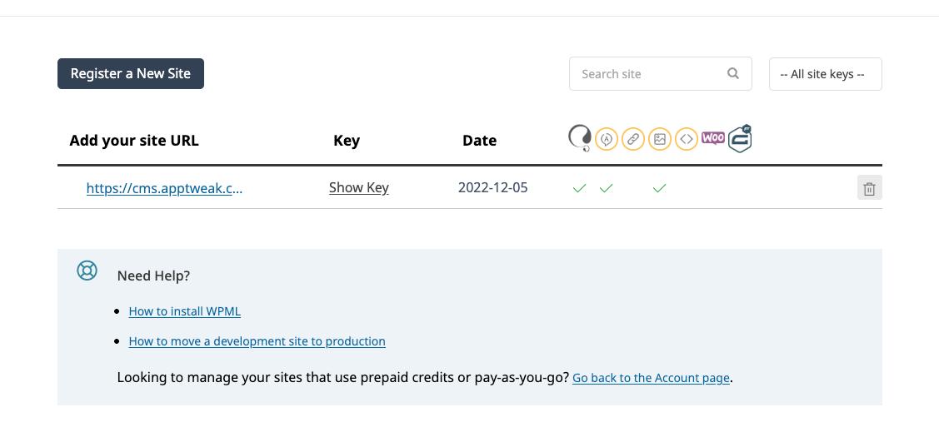Click the second green checkmark in site row
This screenshot has width=939, height=437.
point(607,189)
